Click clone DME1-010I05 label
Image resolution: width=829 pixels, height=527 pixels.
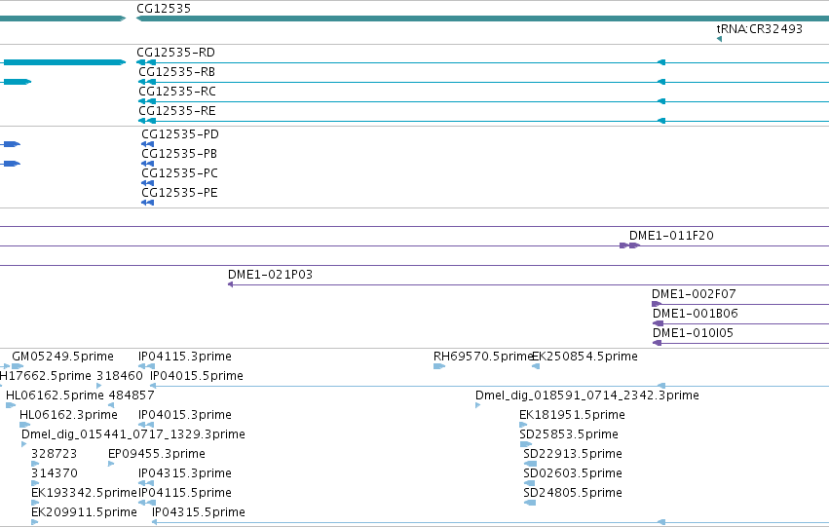693,333
